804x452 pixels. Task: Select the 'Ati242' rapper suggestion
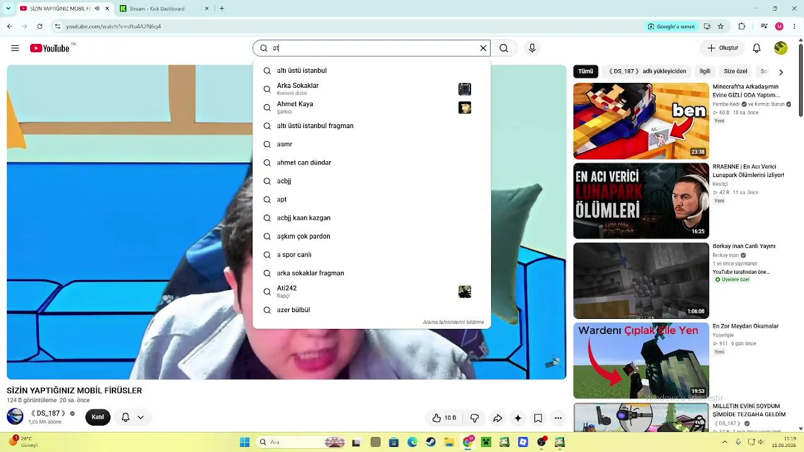pyautogui.click(x=371, y=291)
